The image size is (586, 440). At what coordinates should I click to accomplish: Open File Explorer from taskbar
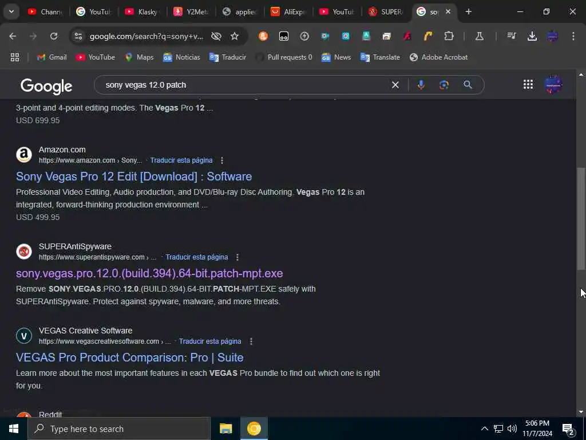225,429
